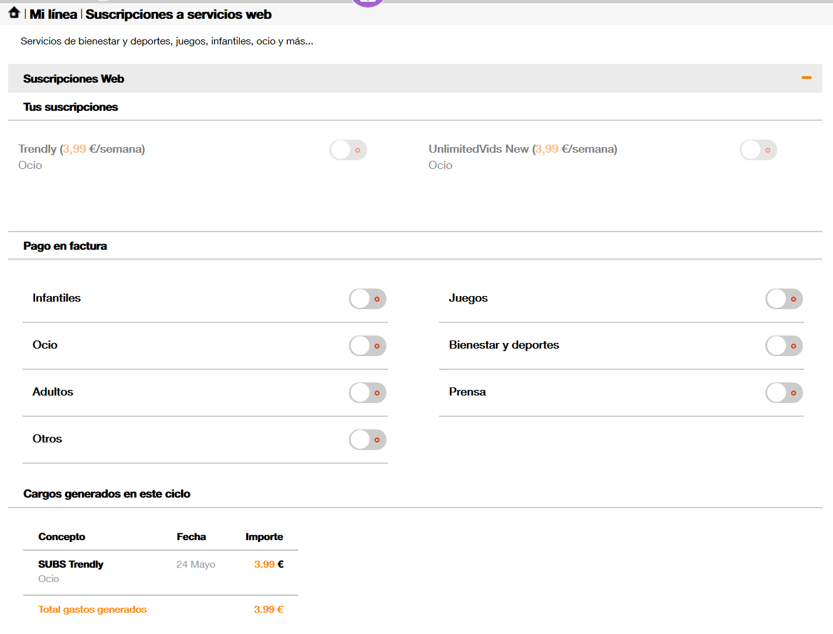Enable Infantiles billing payment
The width and height of the screenshot is (833, 634).
click(x=368, y=299)
